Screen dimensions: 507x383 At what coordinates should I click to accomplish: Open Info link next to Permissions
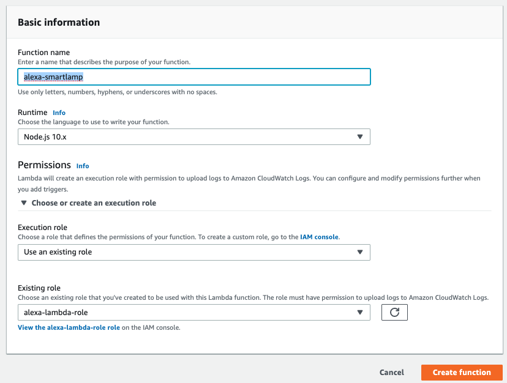83,166
